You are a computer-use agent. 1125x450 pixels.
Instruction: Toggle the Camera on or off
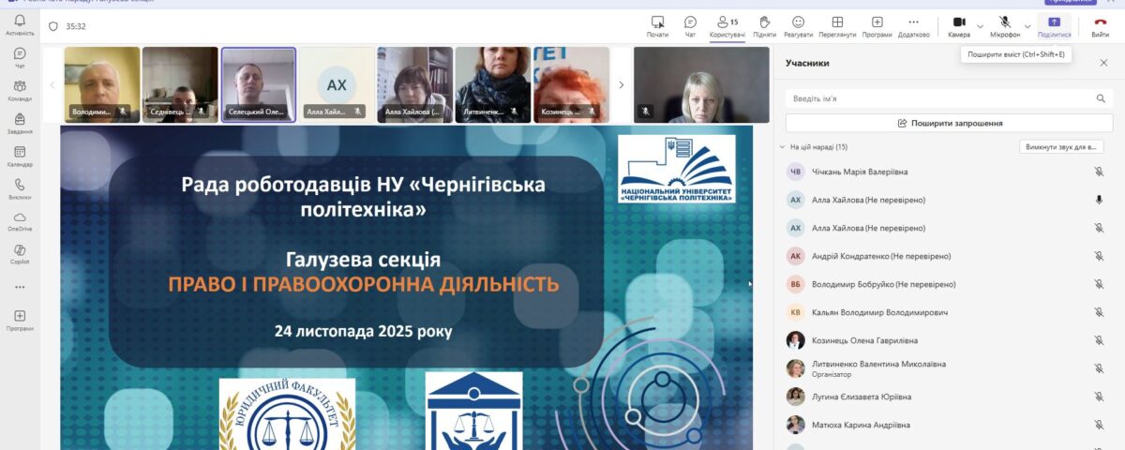(959, 22)
